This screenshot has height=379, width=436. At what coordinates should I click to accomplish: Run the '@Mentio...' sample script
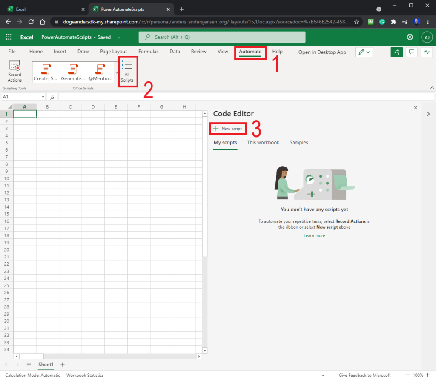[100, 72]
